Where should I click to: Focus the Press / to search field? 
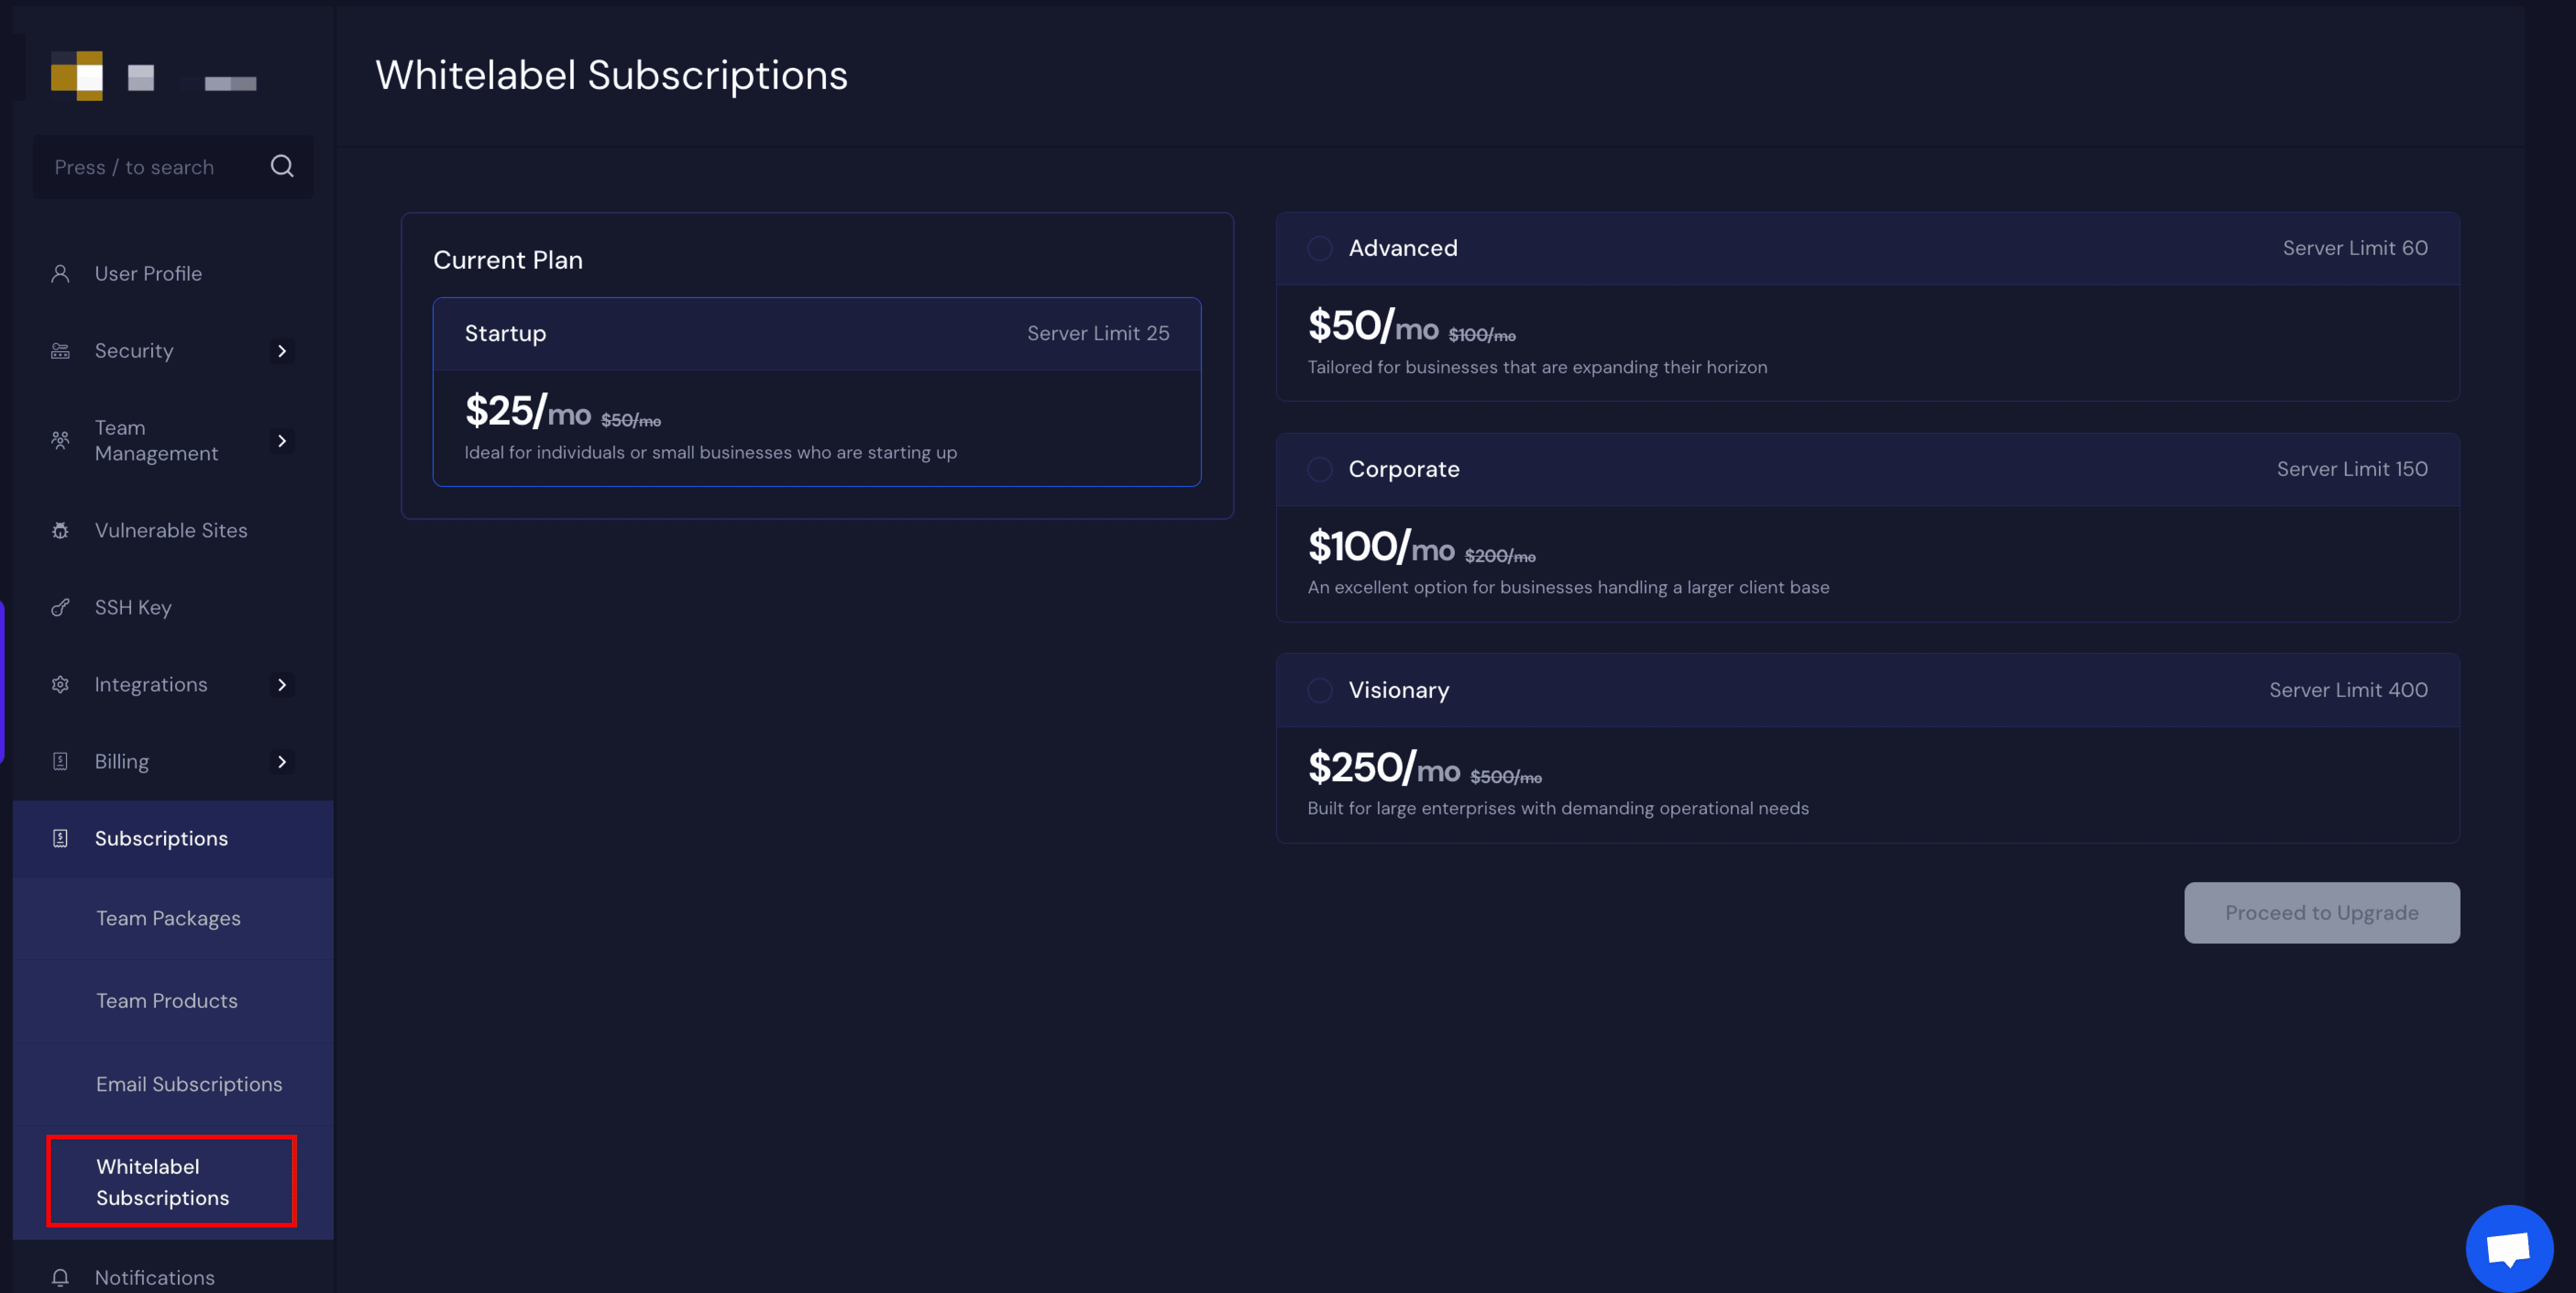[150, 167]
